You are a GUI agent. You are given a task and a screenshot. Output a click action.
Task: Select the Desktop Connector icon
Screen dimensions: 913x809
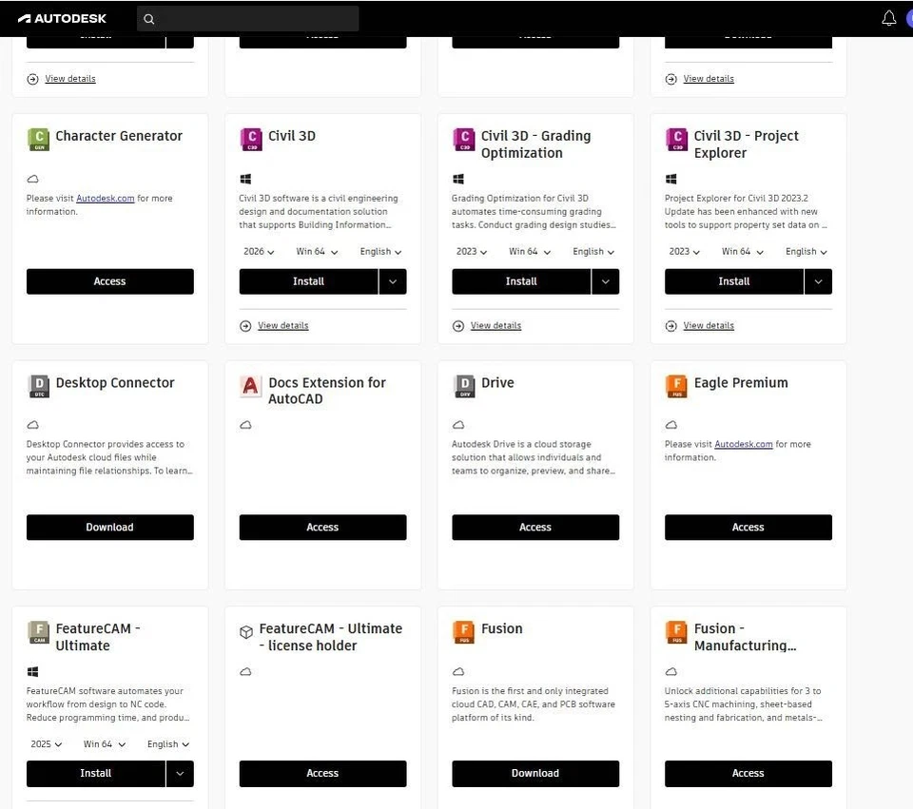38,384
